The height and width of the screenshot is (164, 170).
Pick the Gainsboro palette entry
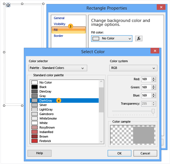coord(64,114)
